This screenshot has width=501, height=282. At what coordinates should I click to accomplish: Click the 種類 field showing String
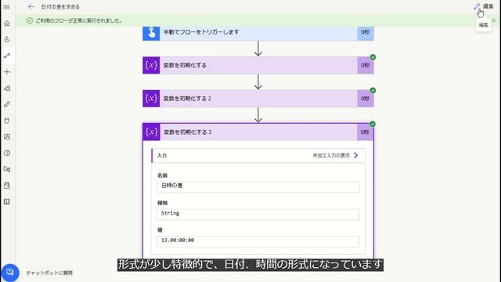pyautogui.click(x=258, y=214)
